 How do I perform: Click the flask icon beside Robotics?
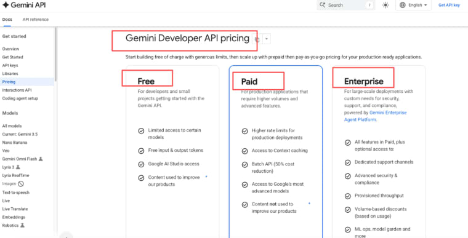tap(22, 226)
